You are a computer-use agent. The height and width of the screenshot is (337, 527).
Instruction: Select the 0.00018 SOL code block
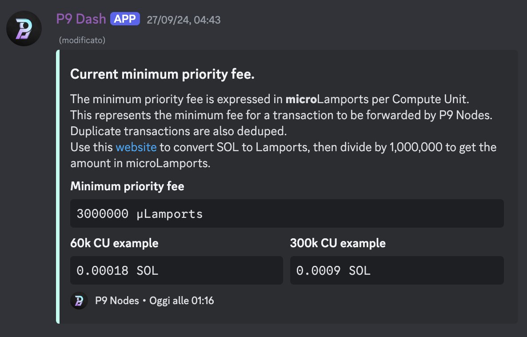176,270
